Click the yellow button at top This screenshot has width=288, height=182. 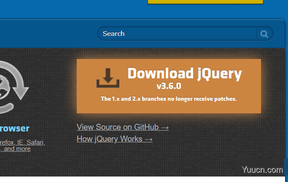pos(205,2)
